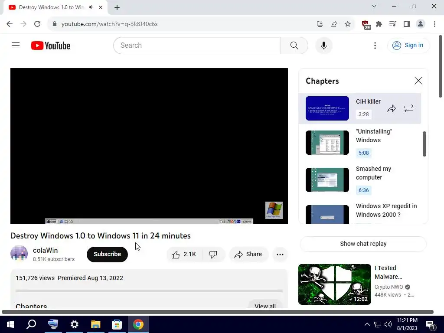Like the video with thumbs up
This screenshot has width=444, height=333.
tap(184, 254)
